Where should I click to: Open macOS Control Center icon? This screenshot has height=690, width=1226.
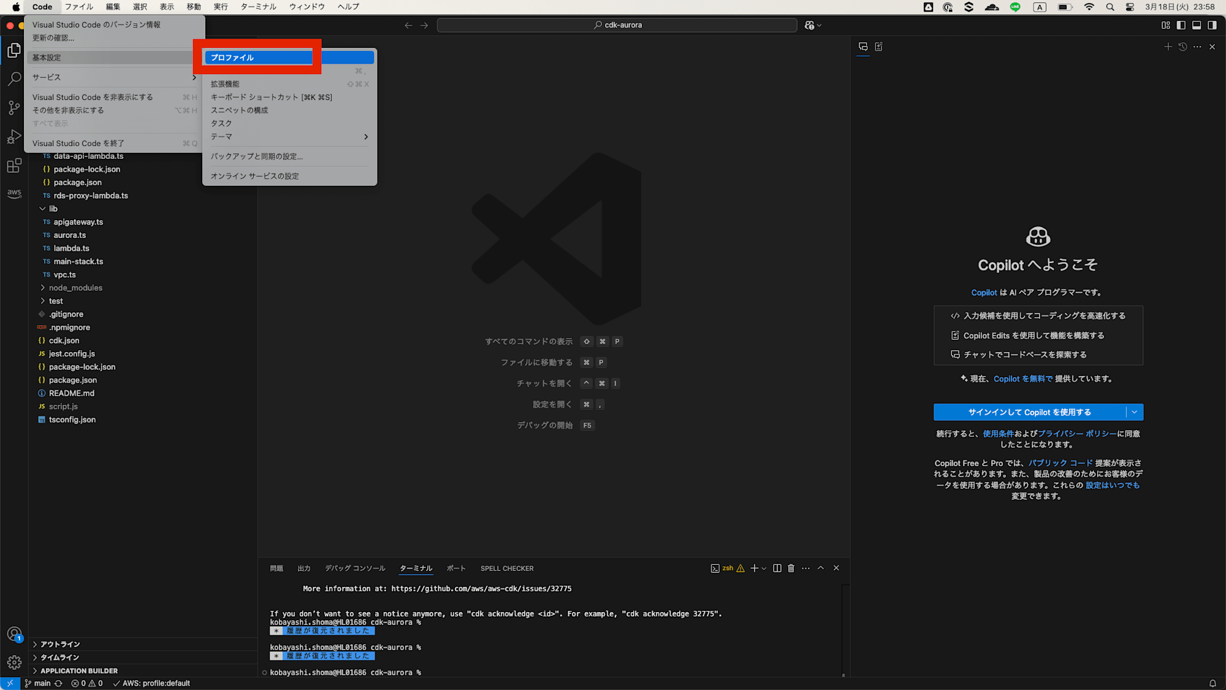1130,7
